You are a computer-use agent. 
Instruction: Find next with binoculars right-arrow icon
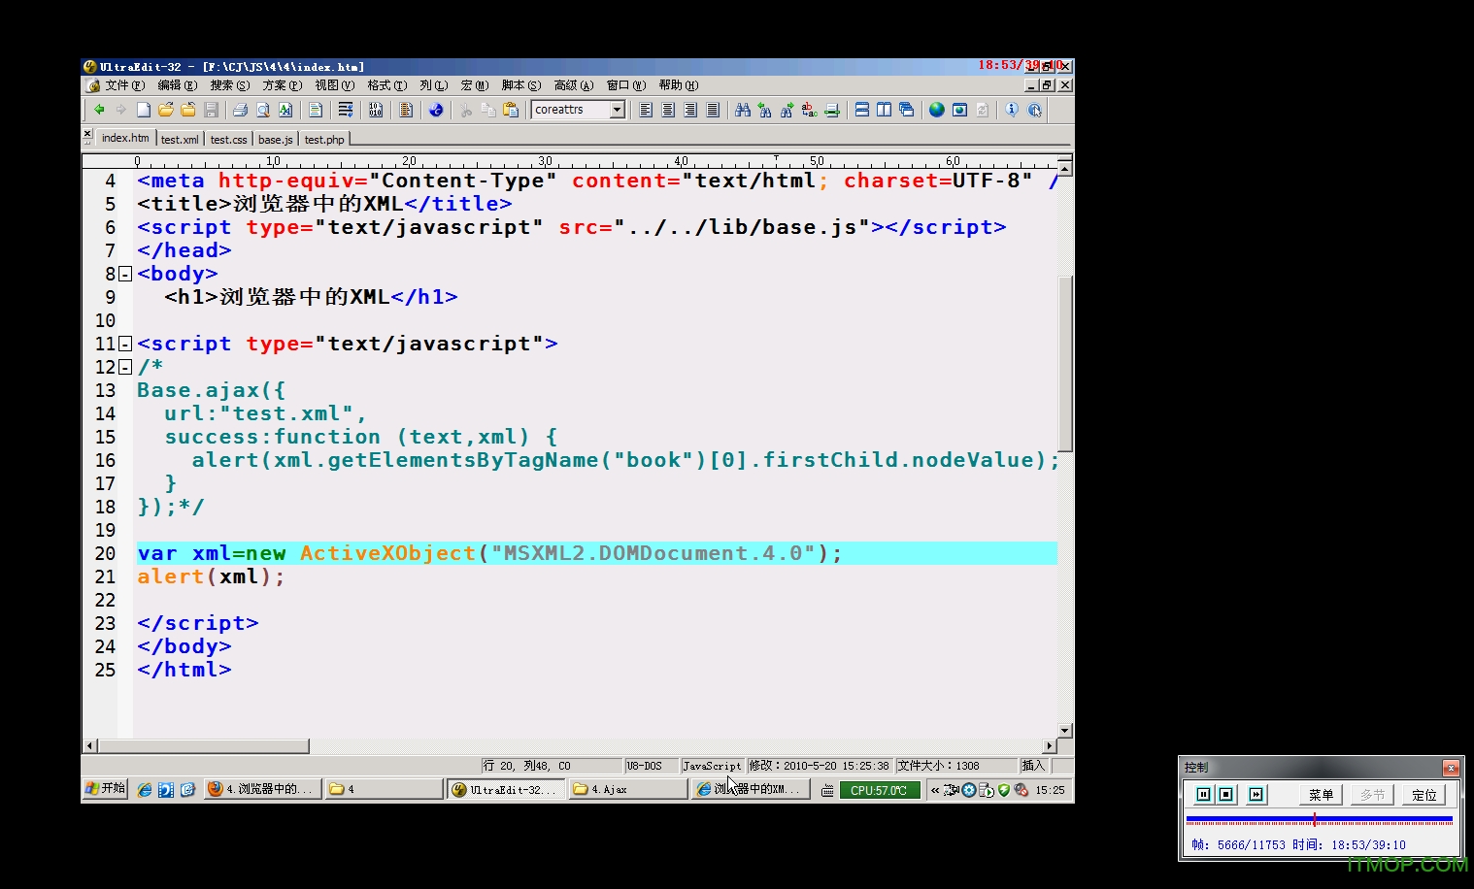(x=787, y=110)
